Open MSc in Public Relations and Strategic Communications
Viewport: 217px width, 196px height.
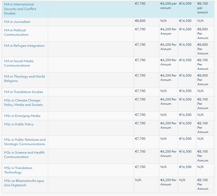24,142
